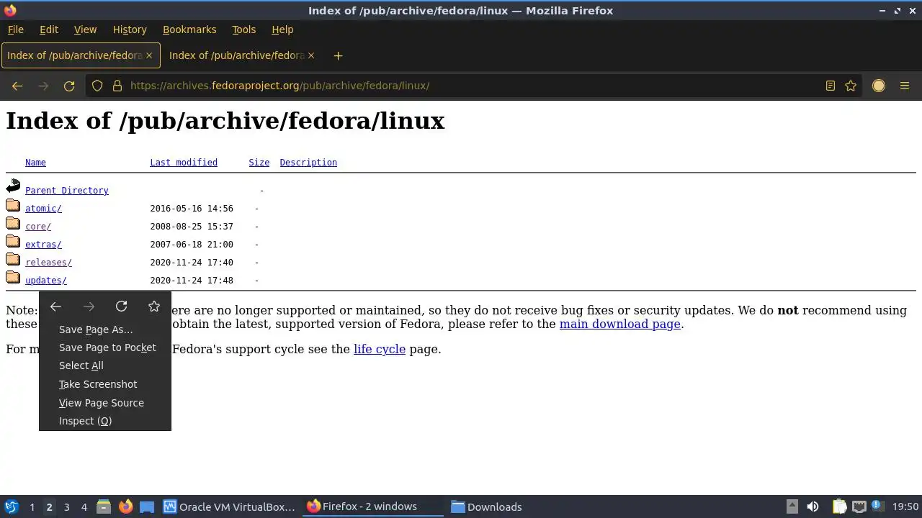
Task: Sort listing by Size link
Action: tap(259, 163)
